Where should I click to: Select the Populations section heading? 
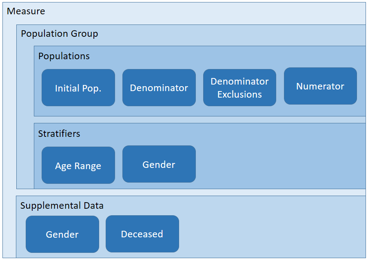pyautogui.click(x=64, y=56)
